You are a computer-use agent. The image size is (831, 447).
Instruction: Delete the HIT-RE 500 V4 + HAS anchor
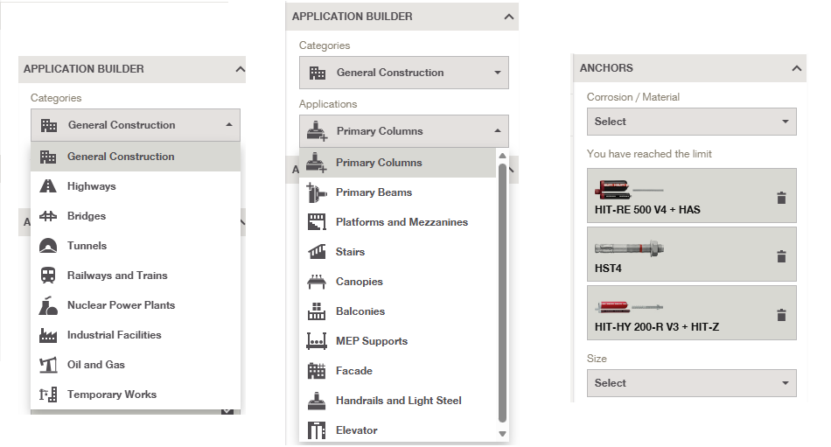click(781, 198)
